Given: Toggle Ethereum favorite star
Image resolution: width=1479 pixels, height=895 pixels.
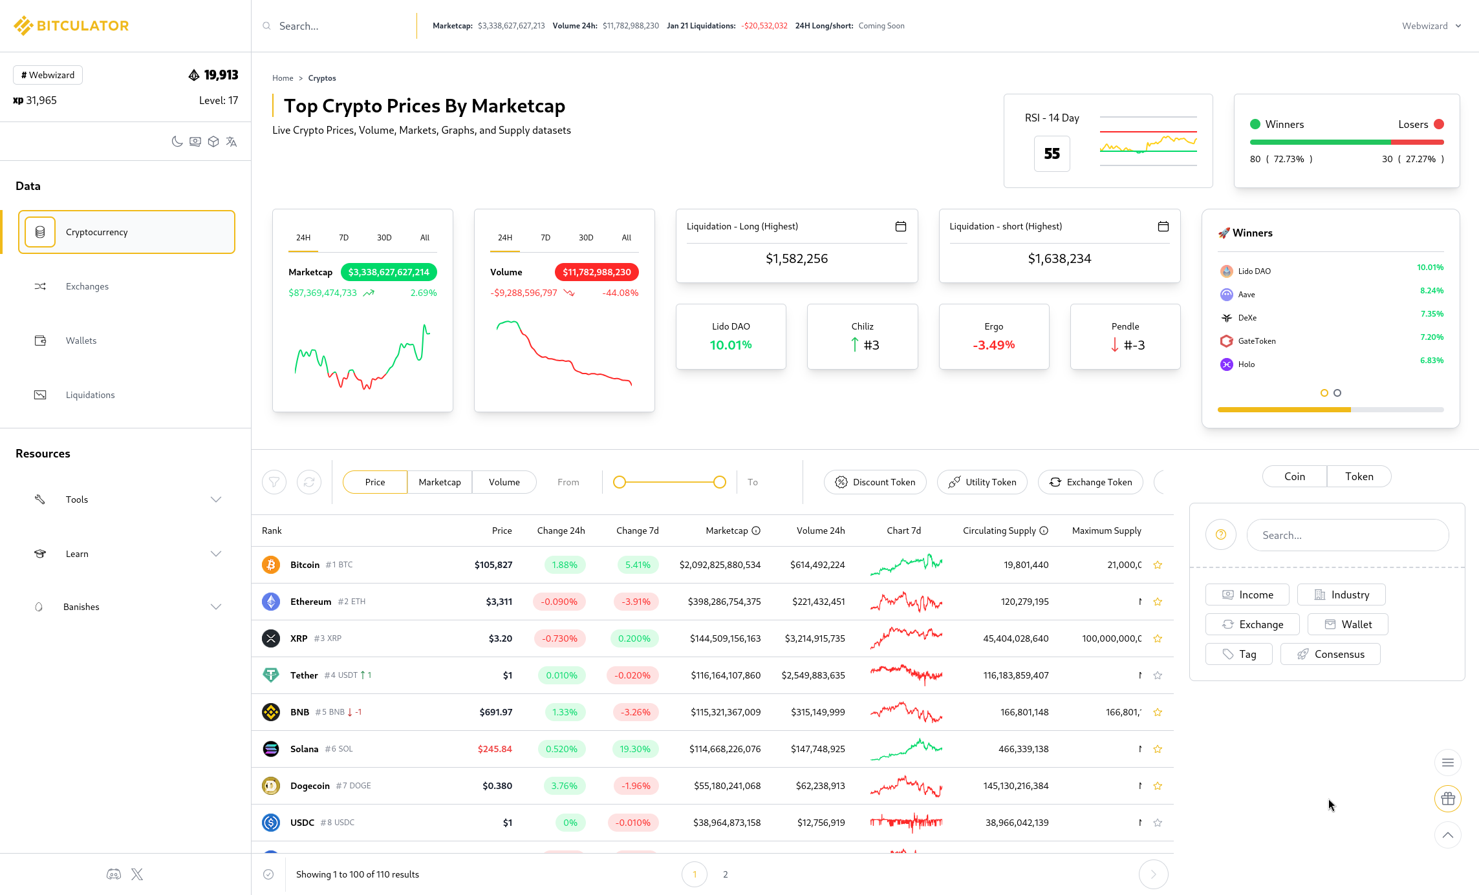Looking at the screenshot, I should [x=1158, y=602].
